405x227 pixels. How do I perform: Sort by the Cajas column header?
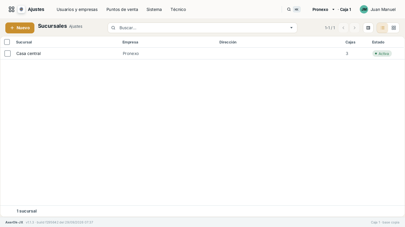point(350,42)
